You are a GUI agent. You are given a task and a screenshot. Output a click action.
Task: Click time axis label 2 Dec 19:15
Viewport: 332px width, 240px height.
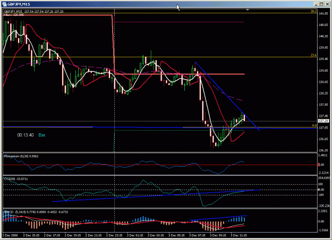pos(73,235)
